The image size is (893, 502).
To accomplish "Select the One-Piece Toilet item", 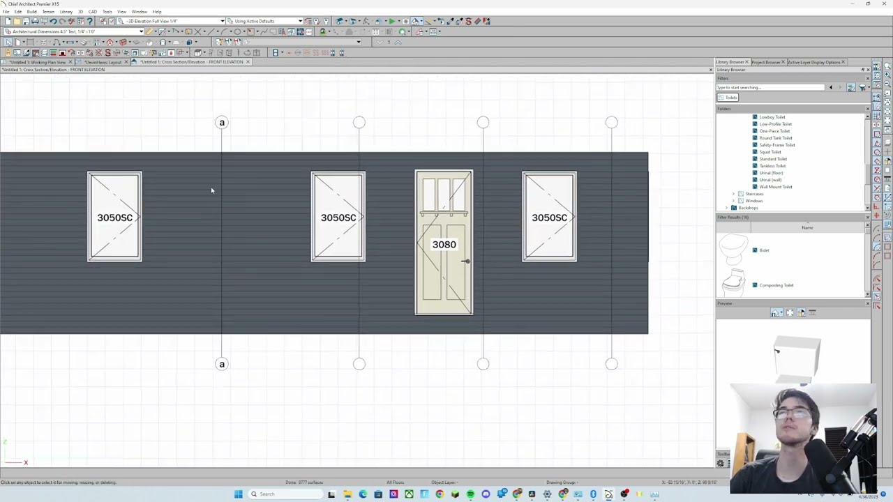I will (x=774, y=131).
